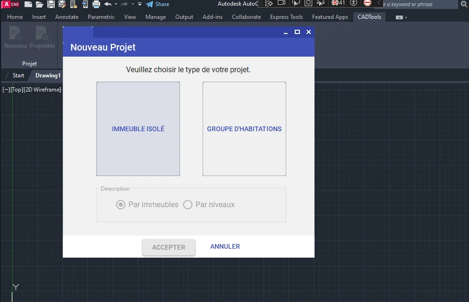Minimize the Nouveau Projet dialog
469x302 pixels.
coord(286,32)
